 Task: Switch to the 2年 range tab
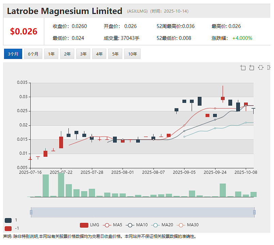(67, 54)
